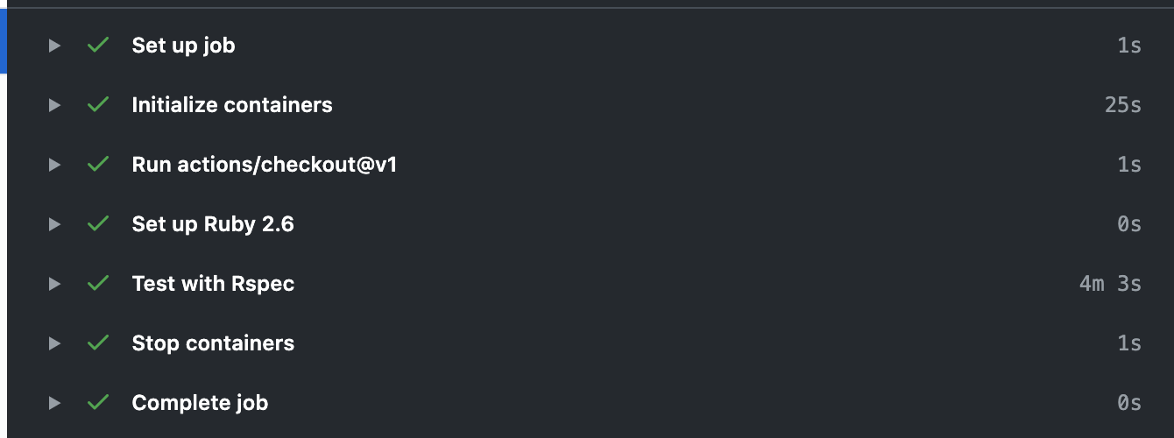Expand the Set up job step arrow
The width and height of the screenshot is (1174, 438).
pos(54,46)
